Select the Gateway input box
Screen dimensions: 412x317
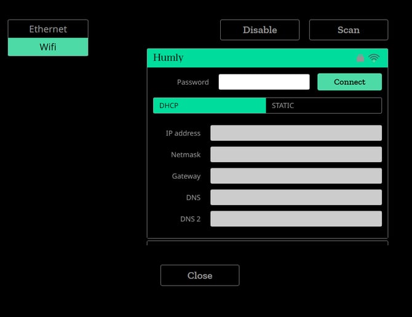pos(296,176)
